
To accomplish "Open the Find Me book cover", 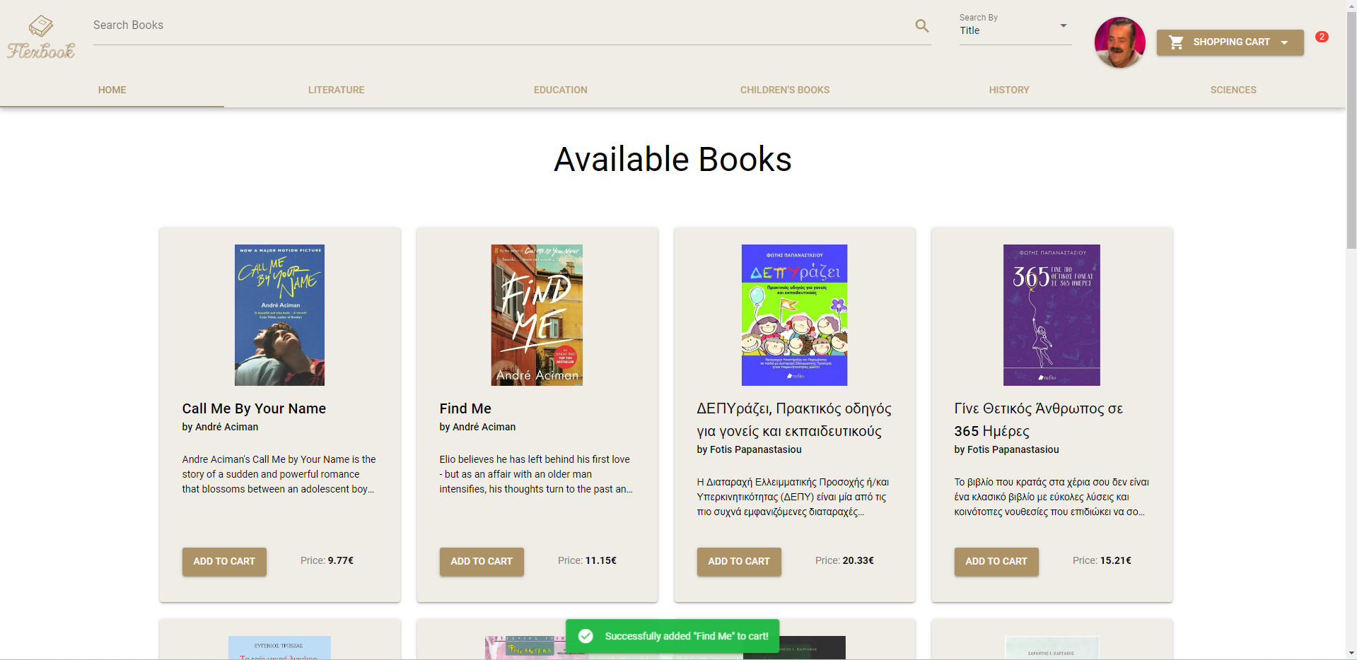I will pyautogui.click(x=537, y=315).
